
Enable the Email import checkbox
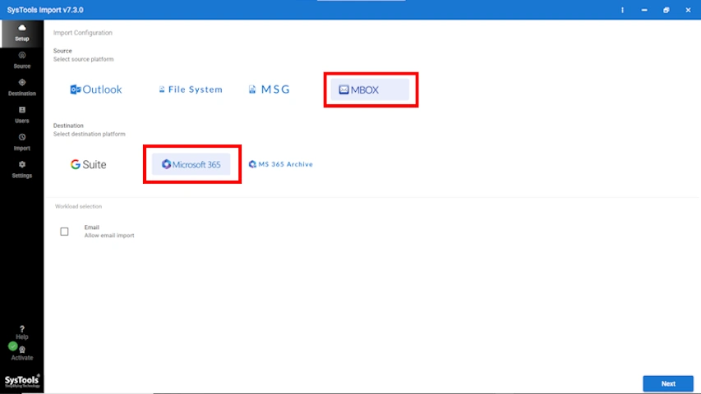tap(64, 231)
